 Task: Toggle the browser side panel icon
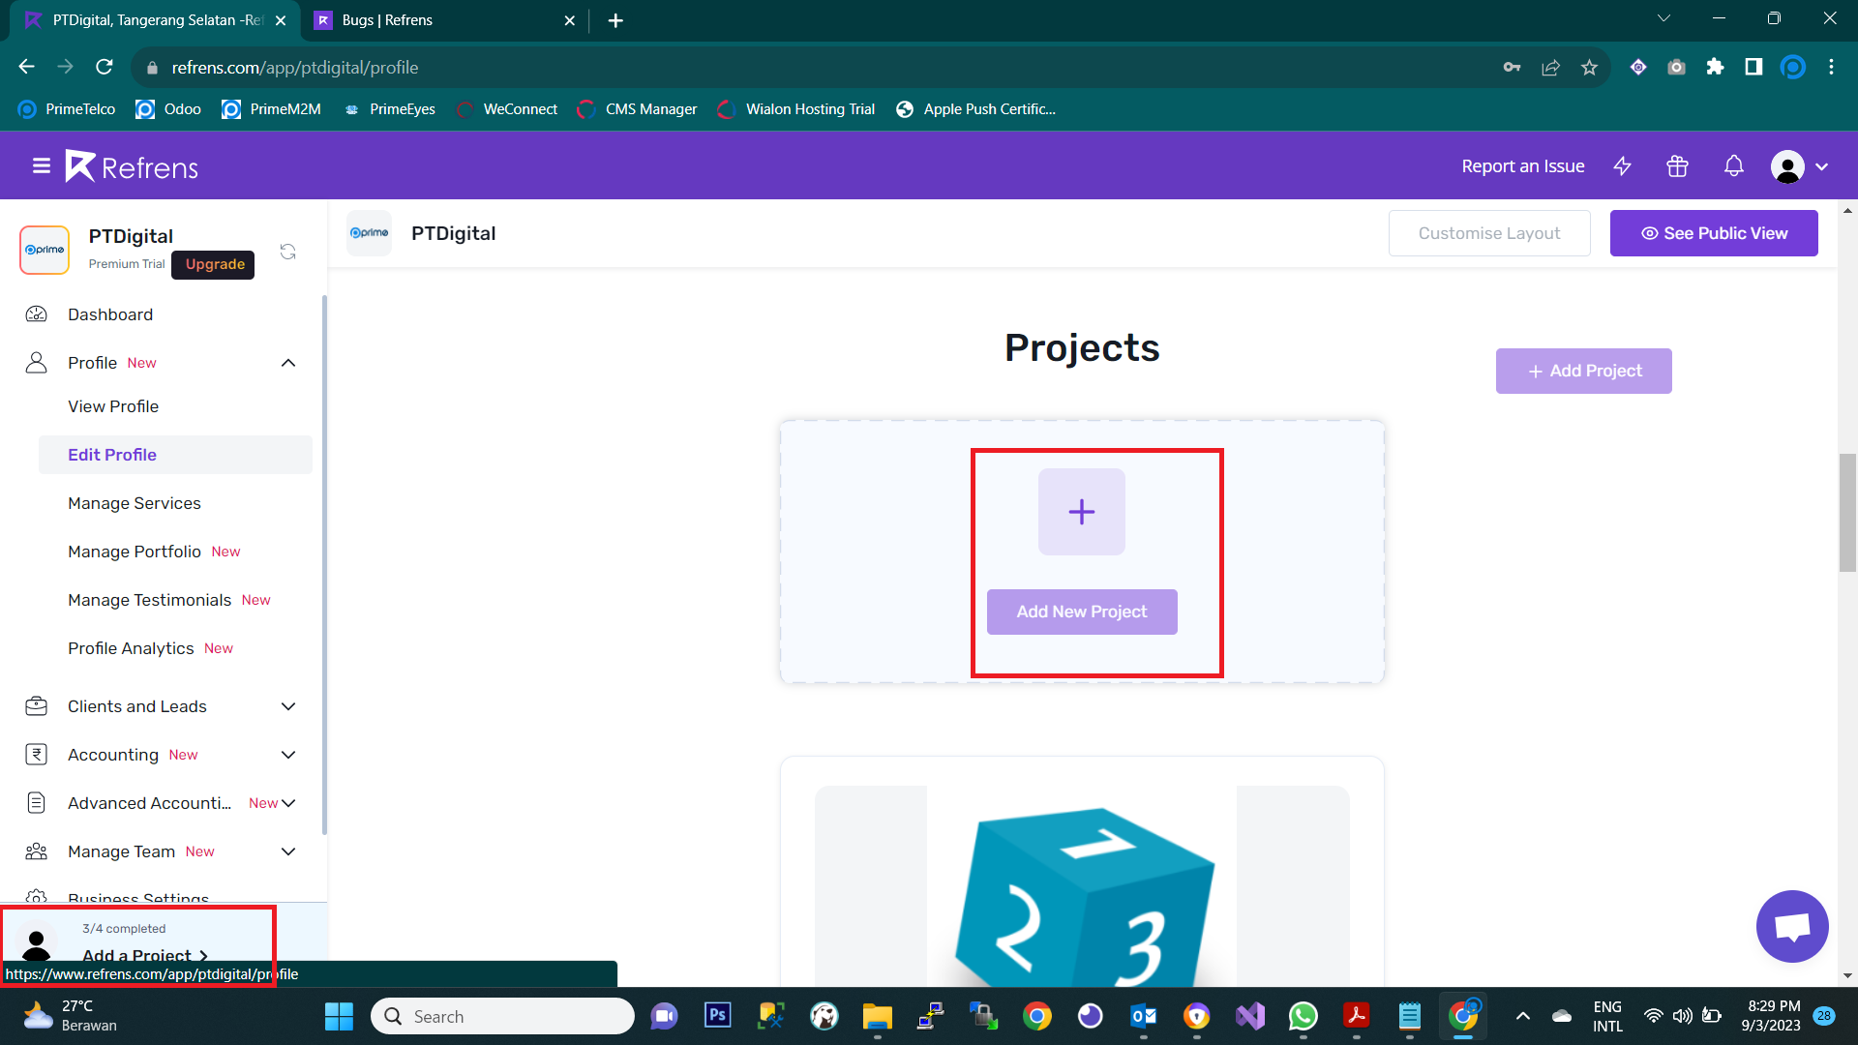[1753, 67]
